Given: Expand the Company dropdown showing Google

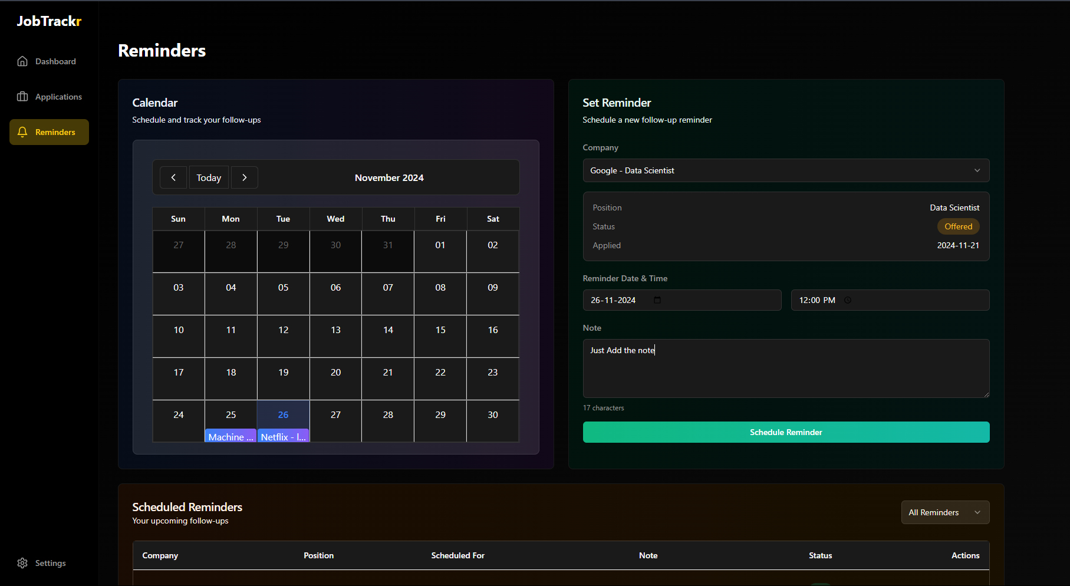Looking at the screenshot, I should tap(786, 170).
